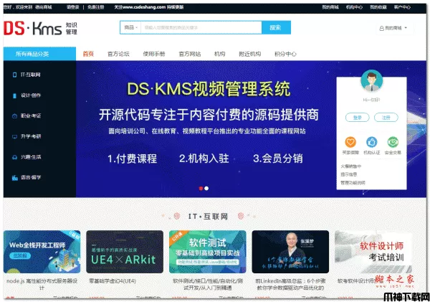The height and width of the screenshot is (302, 430).
Task: Click the 注册 button in the login card
Action: coord(386,118)
